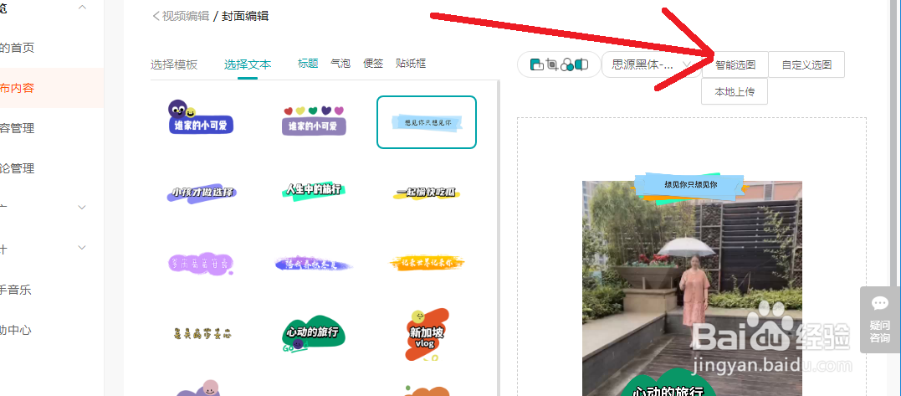Pick the orange brush 记录世界记录你 sticker
Screen dimensions: 901x396
point(427,263)
